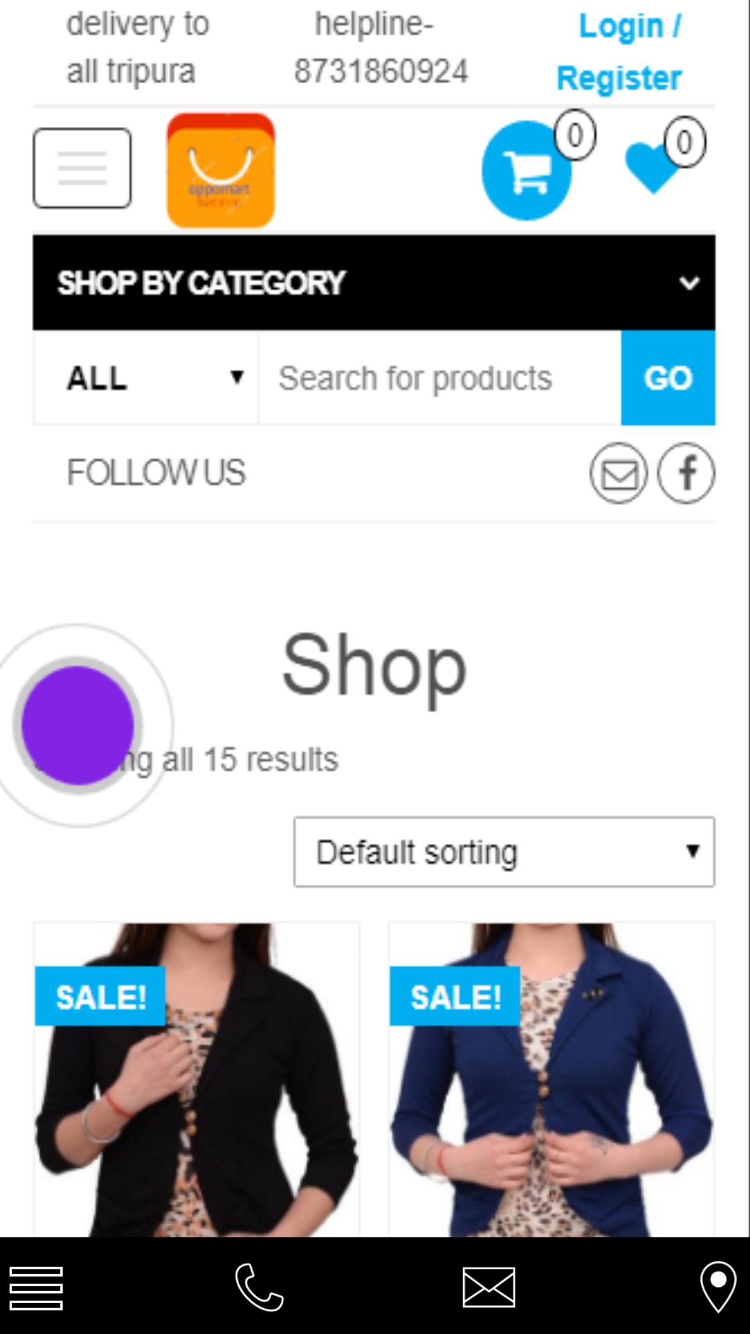750x1334 pixels.
Task: Tap the purple floating circle button
Action: click(x=77, y=725)
